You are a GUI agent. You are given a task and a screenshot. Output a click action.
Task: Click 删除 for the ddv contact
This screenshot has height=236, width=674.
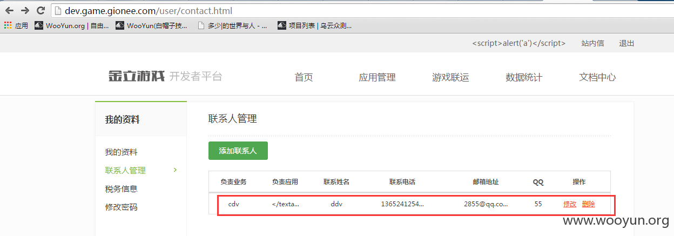click(589, 204)
